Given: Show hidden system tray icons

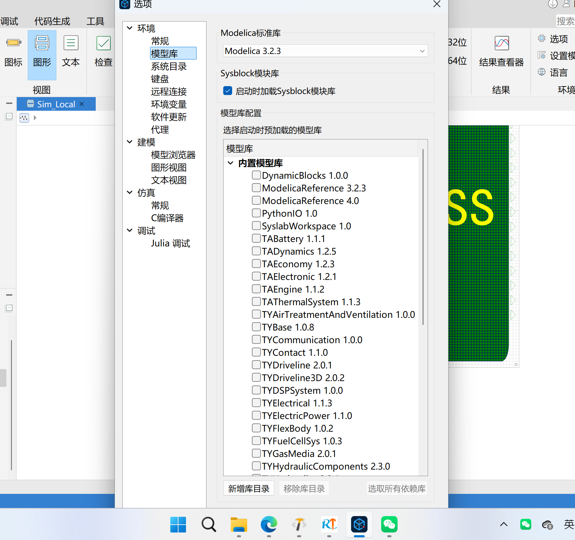Looking at the screenshot, I should [x=504, y=524].
